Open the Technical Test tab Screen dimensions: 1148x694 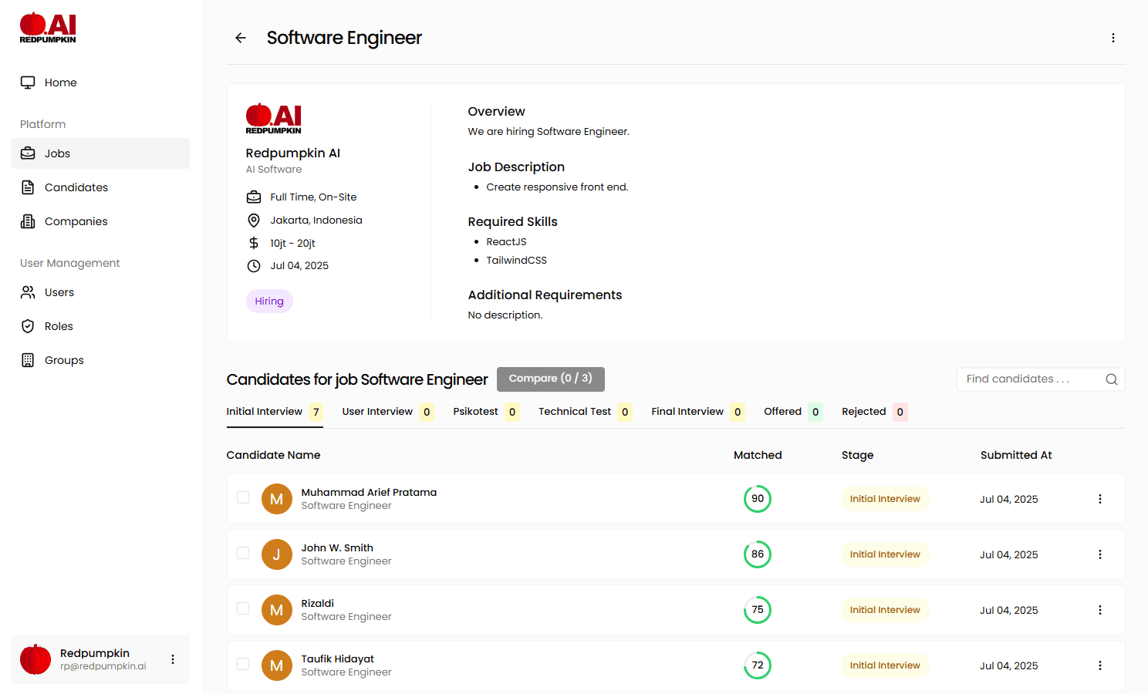click(574, 411)
